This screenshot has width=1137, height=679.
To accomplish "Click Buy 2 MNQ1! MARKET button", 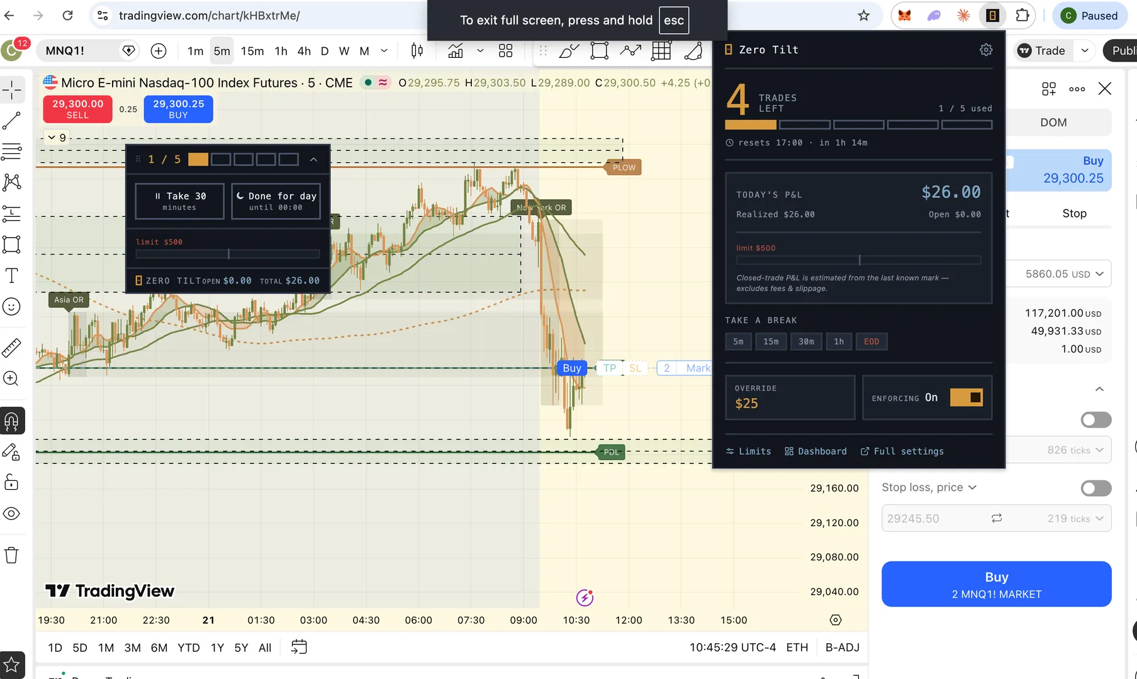I will (996, 584).
